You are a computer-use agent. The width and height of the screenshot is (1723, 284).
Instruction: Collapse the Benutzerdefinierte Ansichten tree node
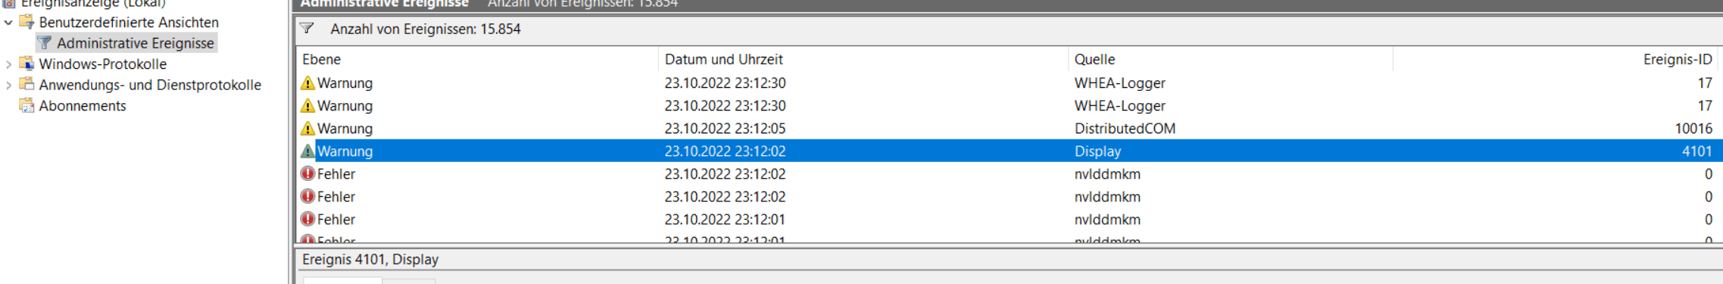point(8,22)
